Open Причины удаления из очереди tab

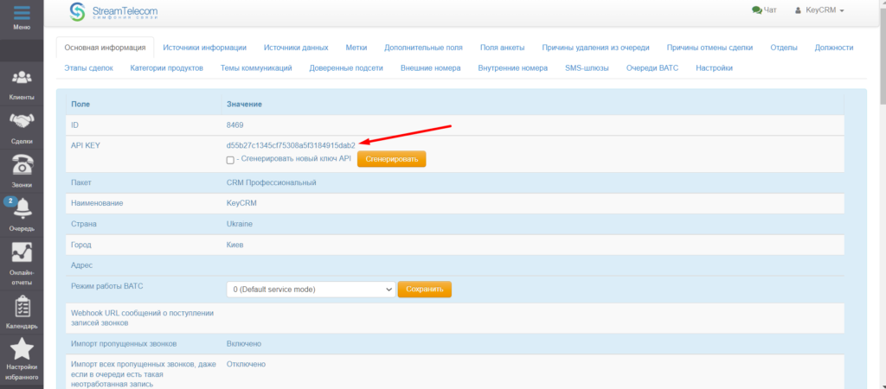coord(595,48)
